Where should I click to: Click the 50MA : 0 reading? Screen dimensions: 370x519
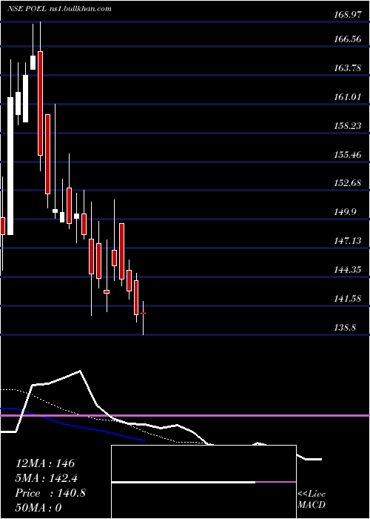pyautogui.click(x=38, y=508)
